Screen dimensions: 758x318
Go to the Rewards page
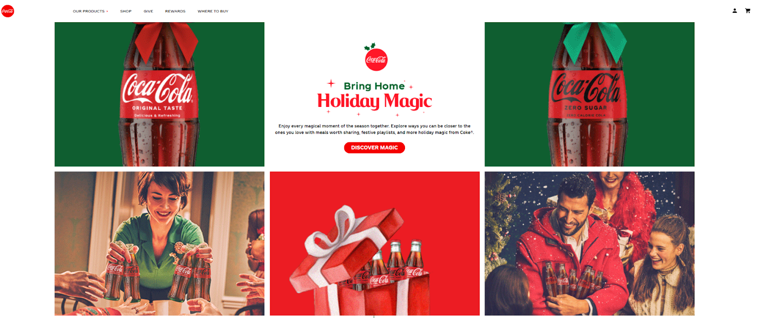(x=175, y=11)
